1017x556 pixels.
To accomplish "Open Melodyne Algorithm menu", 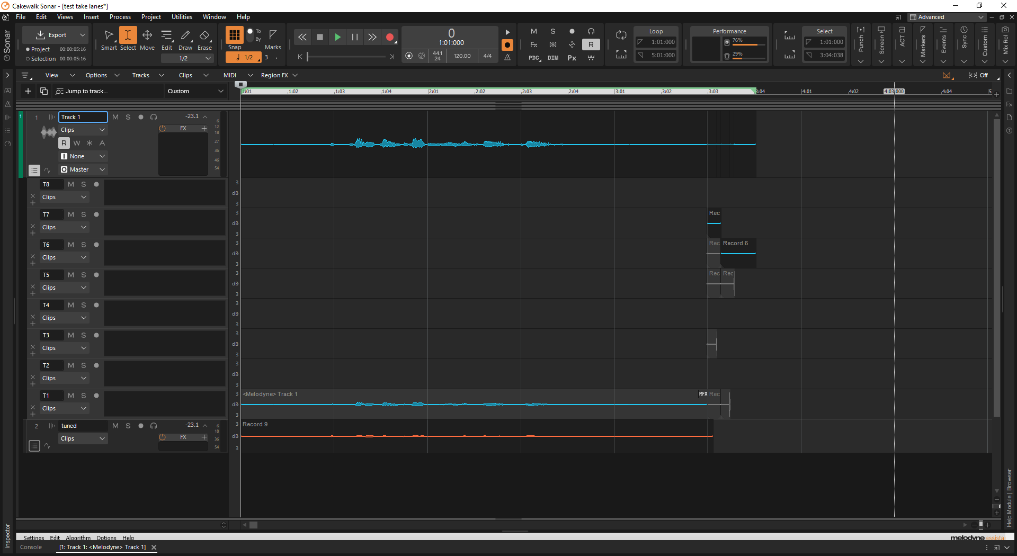I will (x=78, y=537).
